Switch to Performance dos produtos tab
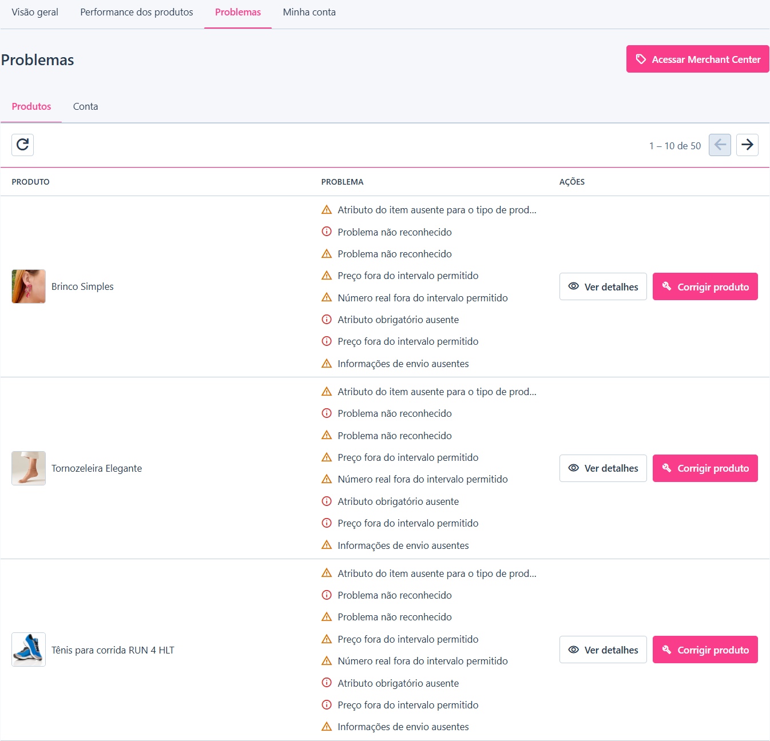This screenshot has width=770, height=741. click(137, 12)
